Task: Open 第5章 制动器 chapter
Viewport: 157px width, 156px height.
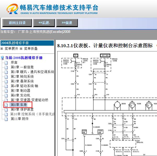Action: pos(20,91)
